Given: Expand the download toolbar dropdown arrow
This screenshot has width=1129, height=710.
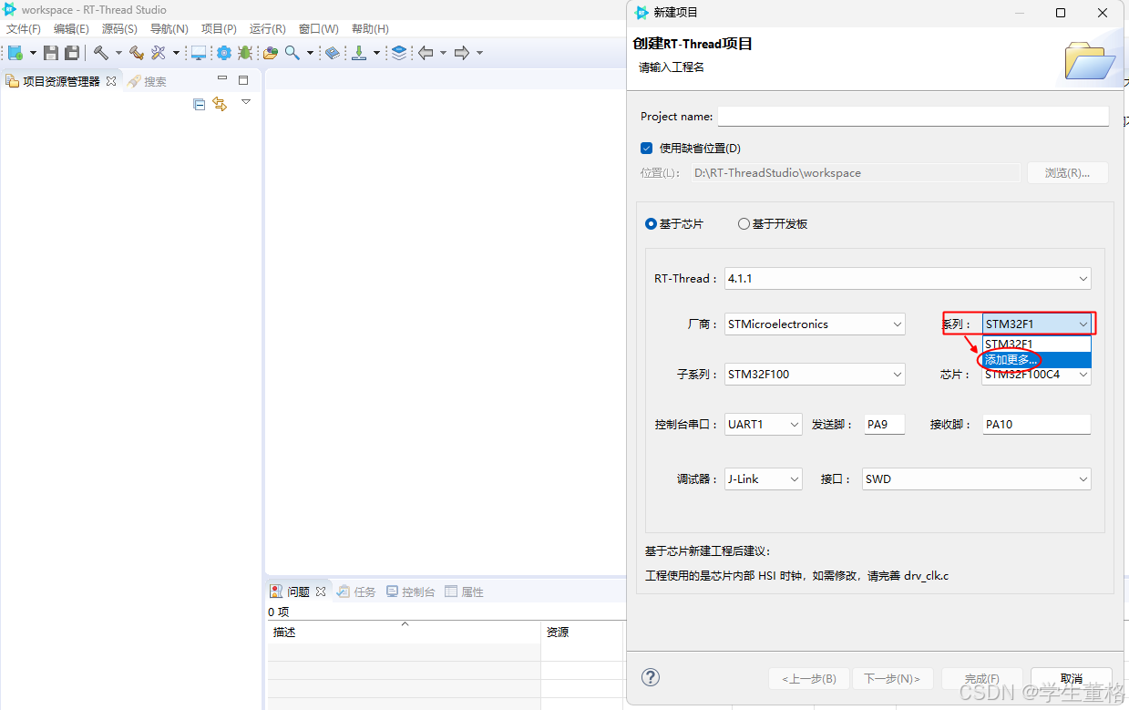Looking at the screenshot, I should click(x=376, y=53).
